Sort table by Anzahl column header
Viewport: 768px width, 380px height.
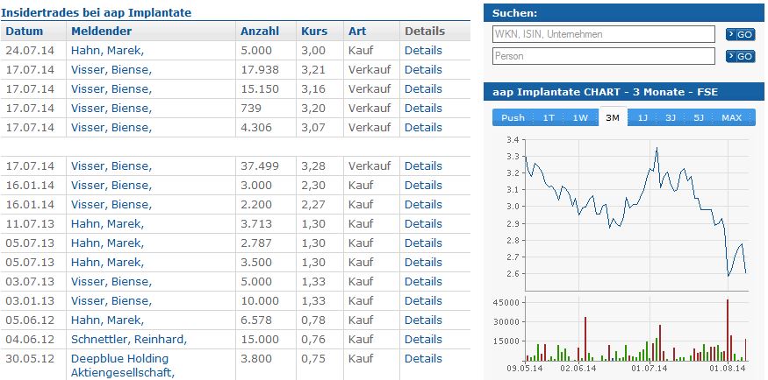[260, 32]
